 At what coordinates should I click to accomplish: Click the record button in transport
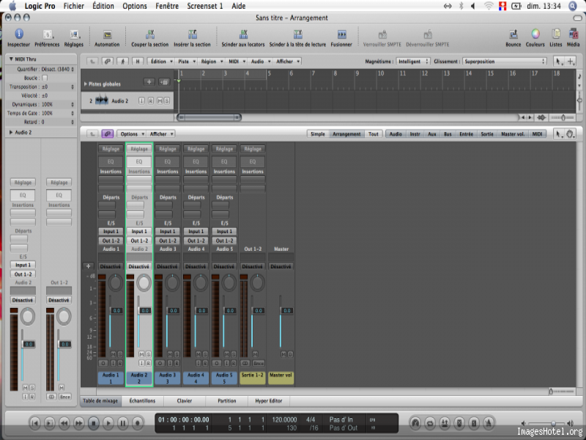[x=138, y=423]
